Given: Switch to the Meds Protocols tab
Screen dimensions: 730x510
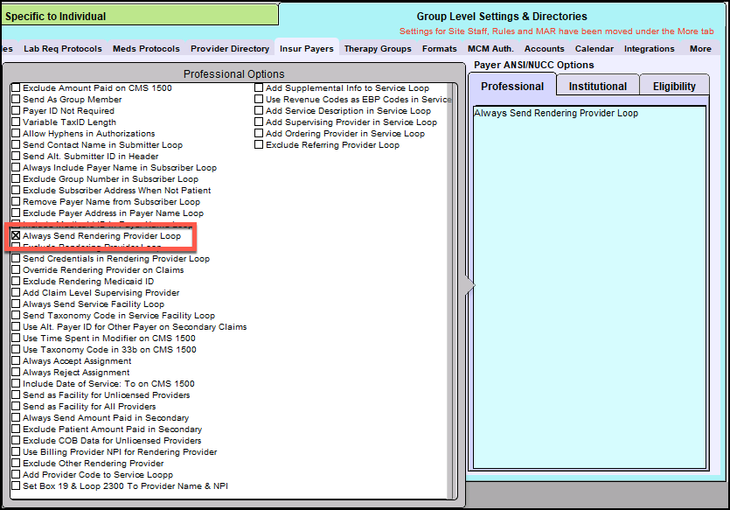Looking at the screenshot, I should 146,49.
